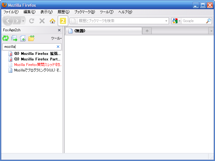
Task: Maximize the Firefox window
Action: pyautogui.click(x=203, y=5)
